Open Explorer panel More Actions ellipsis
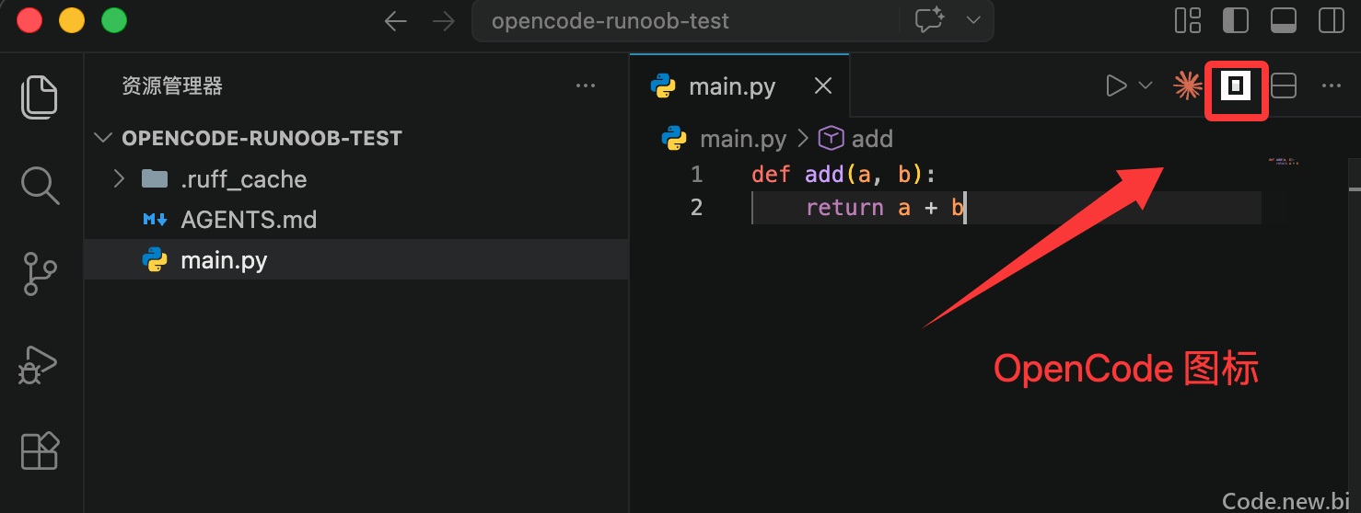Image resolution: width=1361 pixels, height=513 pixels. point(585,86)
